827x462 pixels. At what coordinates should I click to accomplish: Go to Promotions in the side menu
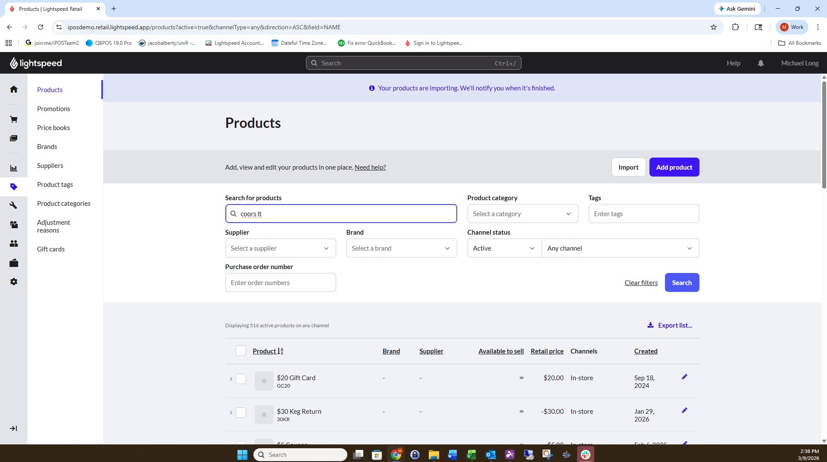[53, 109]
